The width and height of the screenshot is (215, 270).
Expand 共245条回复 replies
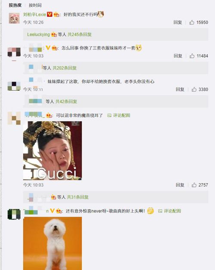coord(80,34)
